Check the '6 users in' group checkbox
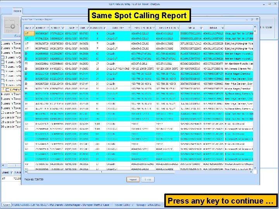Viewport: 279px width, 209px height. pos(3,71)
